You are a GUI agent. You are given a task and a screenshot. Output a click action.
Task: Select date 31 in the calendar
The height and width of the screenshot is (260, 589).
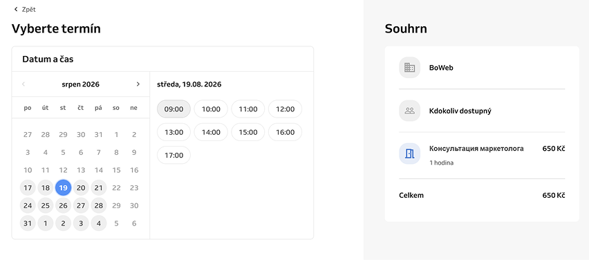click(28, 223)
